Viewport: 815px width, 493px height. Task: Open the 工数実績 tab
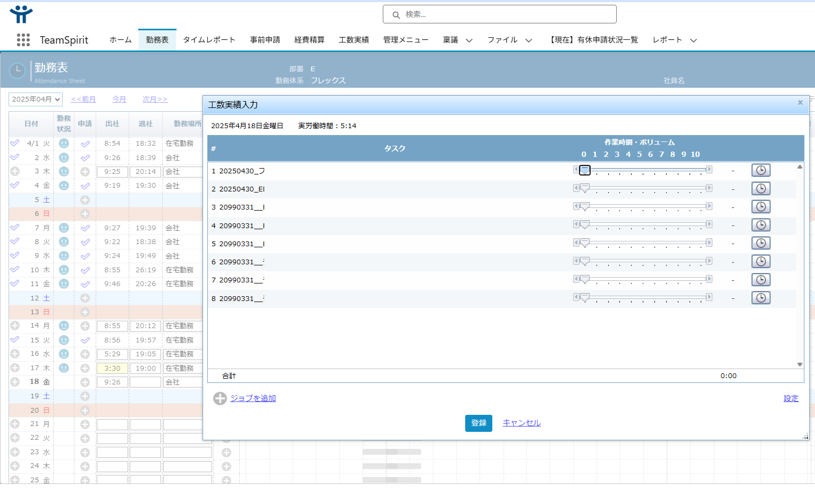(x=354, y=40)
